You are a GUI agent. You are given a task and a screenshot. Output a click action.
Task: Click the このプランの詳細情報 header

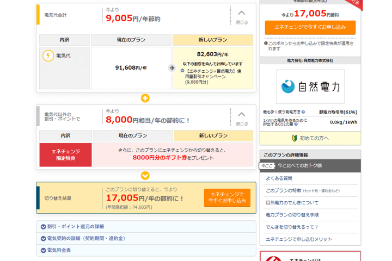[310, 155]
